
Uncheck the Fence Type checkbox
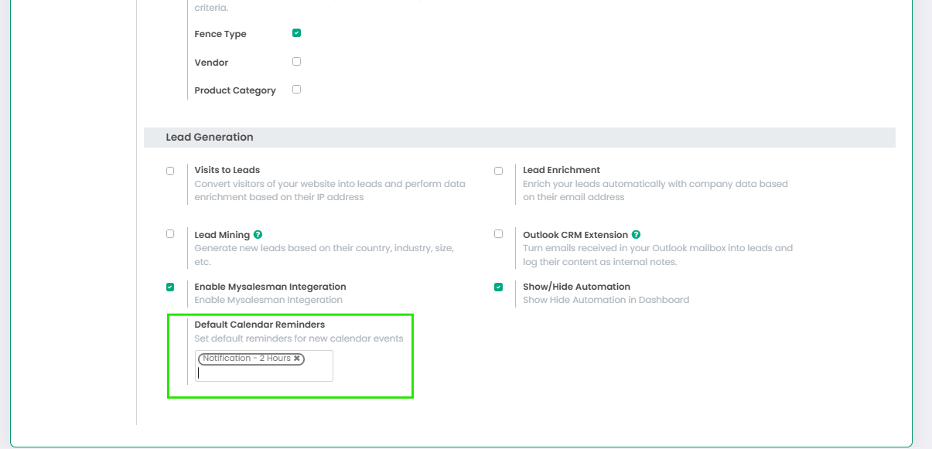[x=296, y=33]
